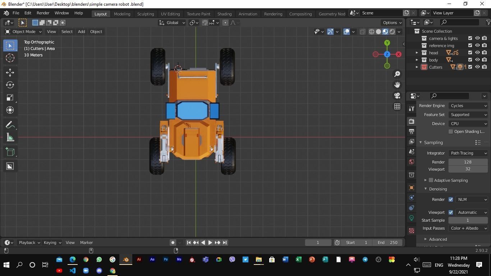Switch to wireframe viewport shading
Screen dimensions: 491x276
point(372,32)
